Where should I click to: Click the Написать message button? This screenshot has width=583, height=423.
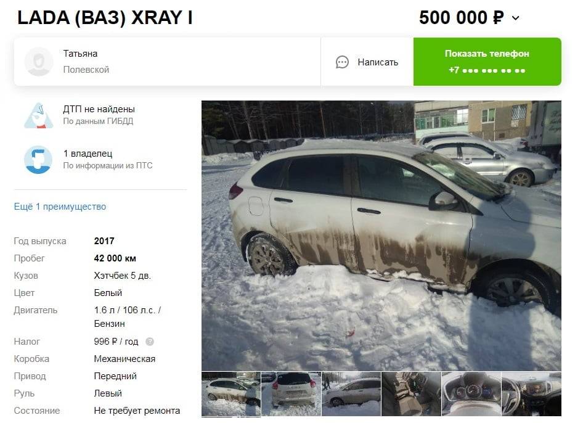point(367,62)
